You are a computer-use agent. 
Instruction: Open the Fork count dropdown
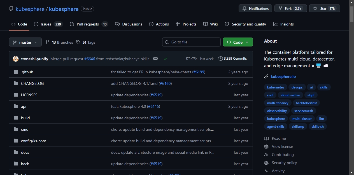click(290, 8)
